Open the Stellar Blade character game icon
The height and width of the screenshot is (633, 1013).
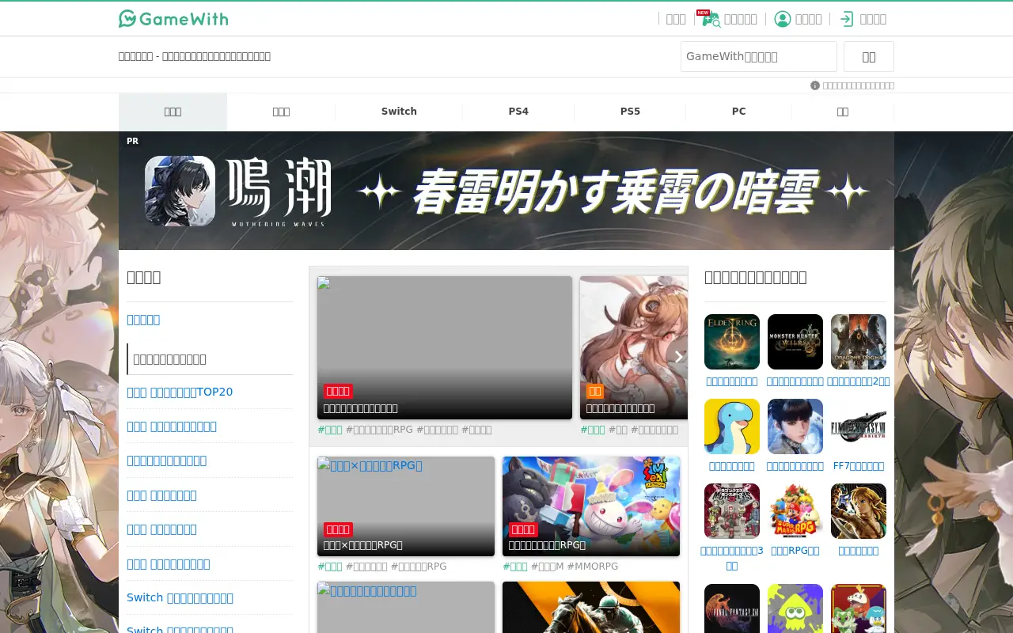(795, 426)
